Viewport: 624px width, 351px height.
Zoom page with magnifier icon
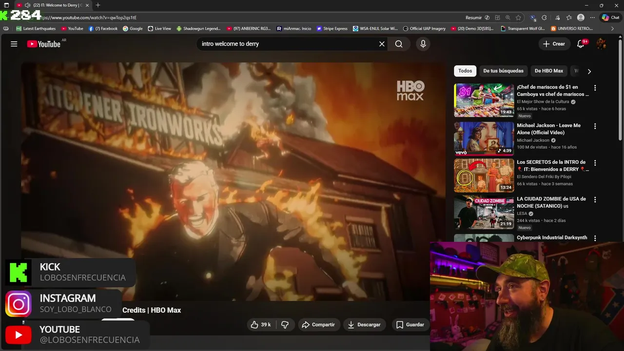(x=508, y=18)
